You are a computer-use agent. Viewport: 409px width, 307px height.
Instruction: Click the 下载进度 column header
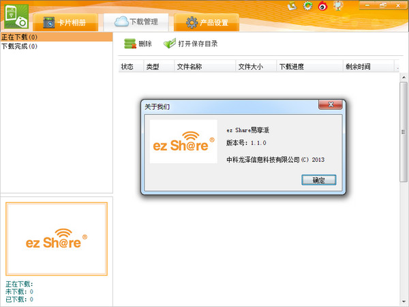pos(309,67)
